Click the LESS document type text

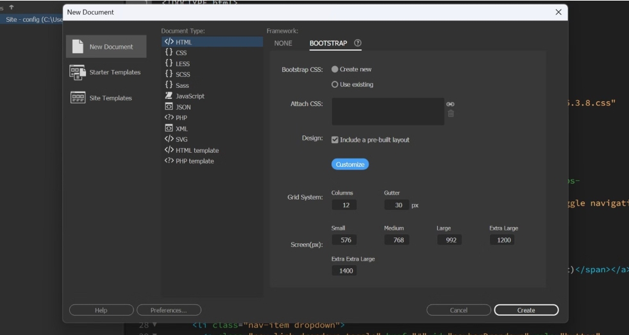[183, 64]
